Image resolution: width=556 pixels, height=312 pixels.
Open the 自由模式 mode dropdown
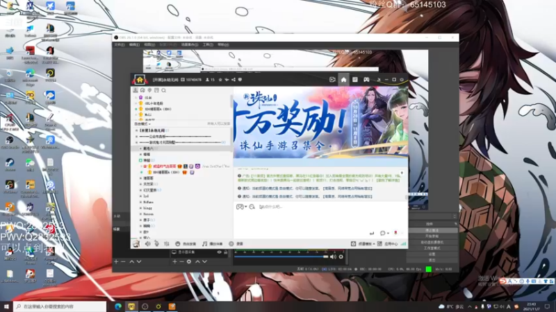click(142, 124)
